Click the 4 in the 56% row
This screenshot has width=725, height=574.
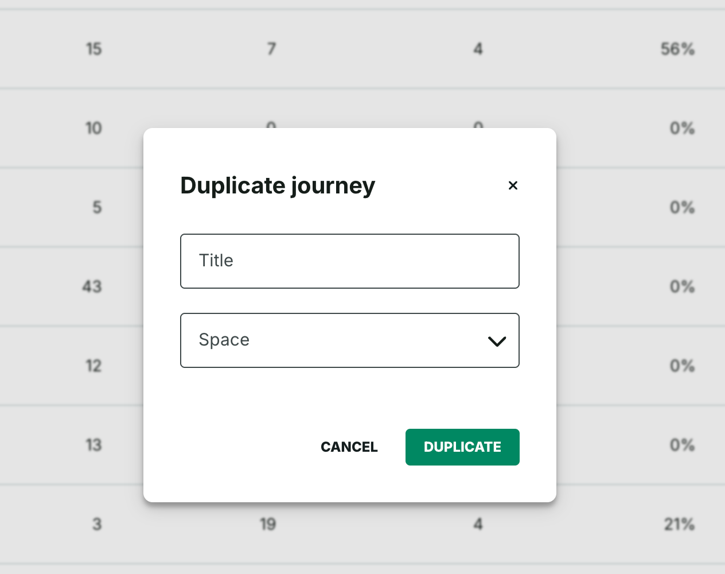point(478,49)
